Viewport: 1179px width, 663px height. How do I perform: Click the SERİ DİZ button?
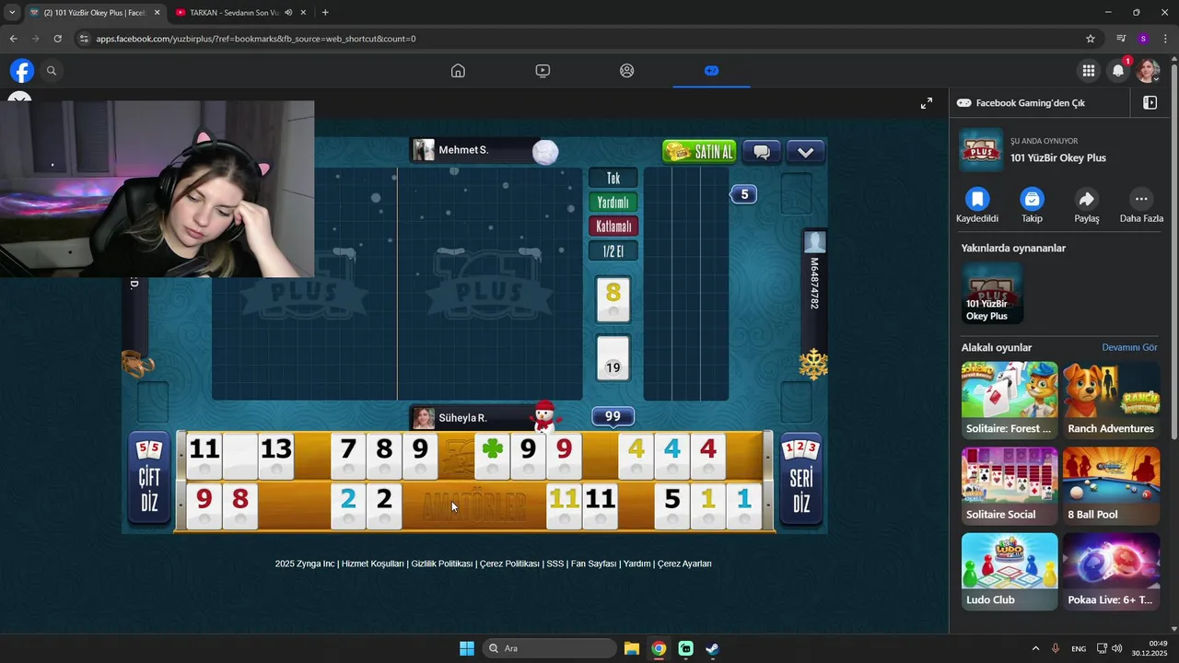point(801,479)
